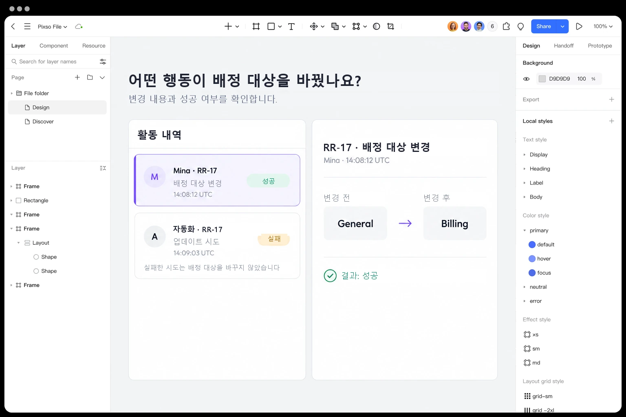
Task: Toggle background visibility eye icon
Action: (526, 79)
